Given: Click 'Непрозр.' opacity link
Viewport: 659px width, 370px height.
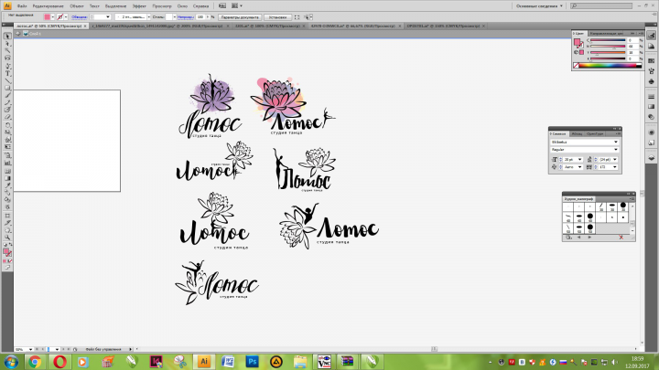Looking at the screenshot, I should [185, 17].
